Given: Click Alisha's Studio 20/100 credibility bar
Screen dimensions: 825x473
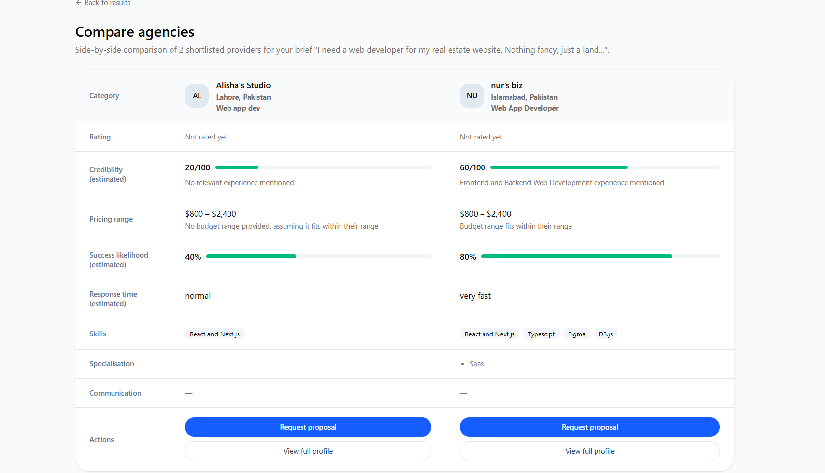Looking at the screenshot, I should [x=323, y=167].
